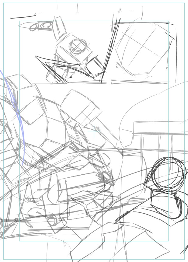Click the dark scribbled circular head sketch
The height and width of the screenshot is (262, 188).
click(169, 174)
